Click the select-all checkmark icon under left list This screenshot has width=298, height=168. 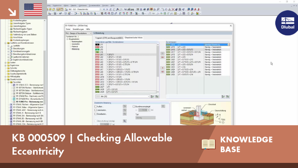tap(153, 97)
